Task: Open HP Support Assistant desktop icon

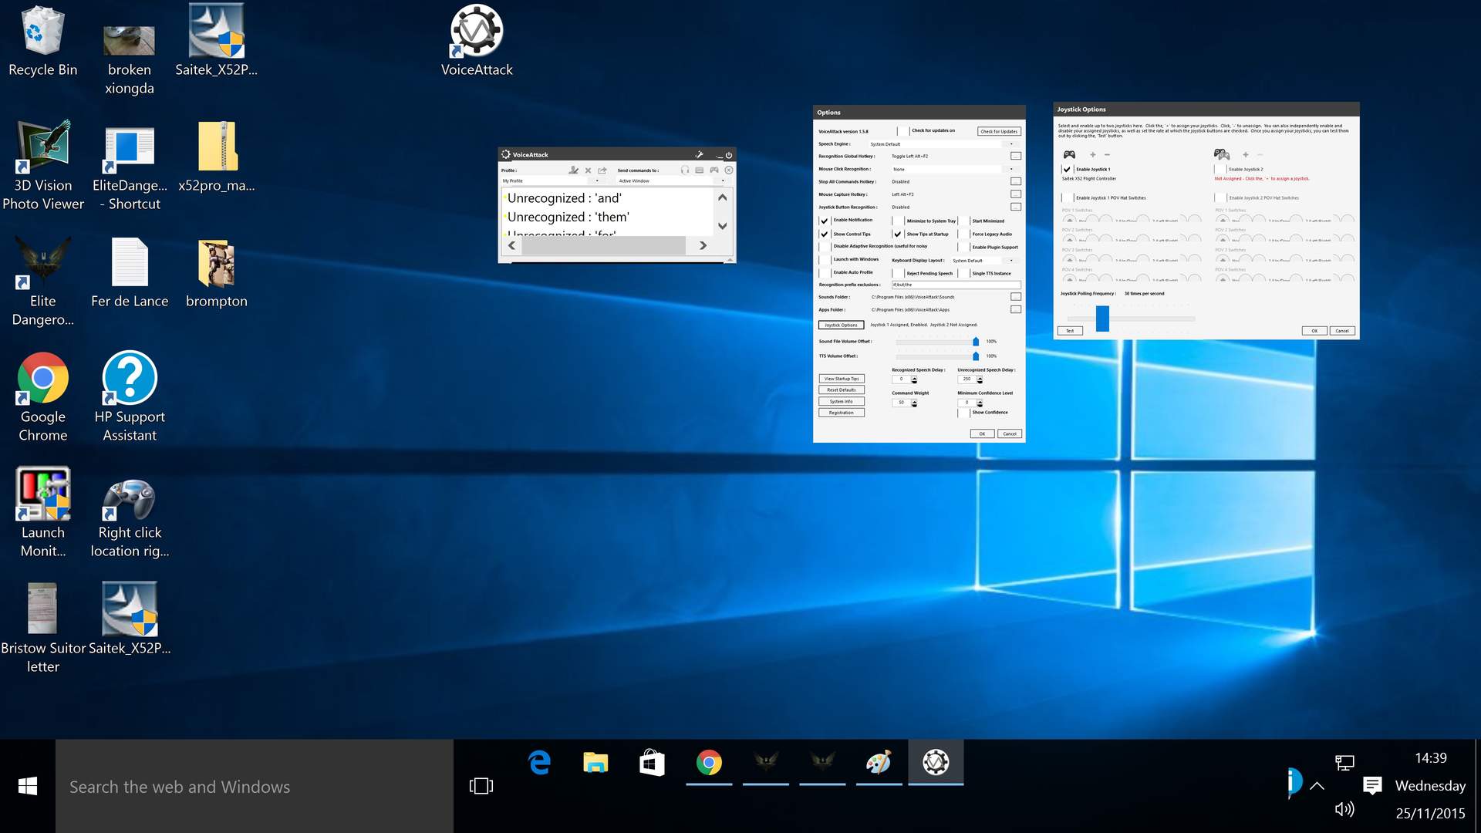Action: pyautogui.click(x=130, y=396)
